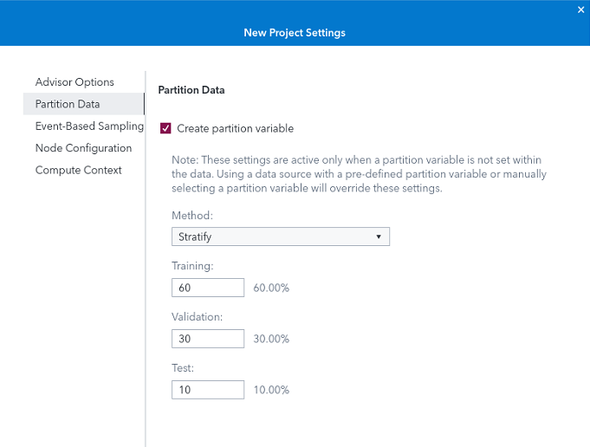Switch to Compute Context settings
Image resolution: width=590 pixels, height=447 pixels.
pos(78,170)
